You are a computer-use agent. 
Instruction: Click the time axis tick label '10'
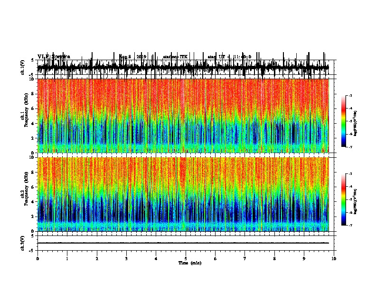coord(334,259)
